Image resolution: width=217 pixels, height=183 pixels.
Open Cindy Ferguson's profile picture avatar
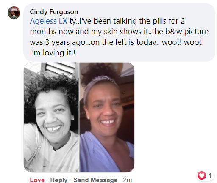tap(14, 13)
